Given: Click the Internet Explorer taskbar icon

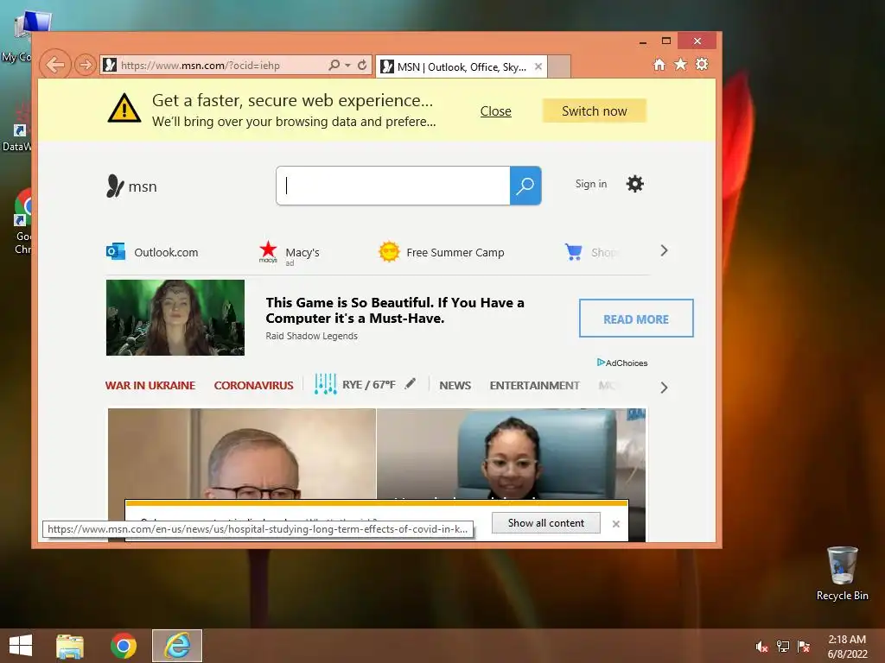Looking at the screenshot, I should (177, 646).
